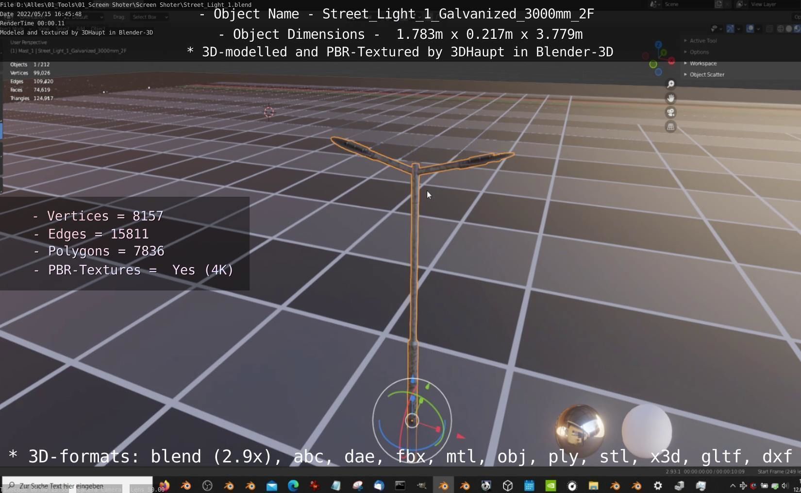This screenshot has height=493, width=801.
Task: Switch perspective/orthographic with the grid icon
Action: point(670,127)
